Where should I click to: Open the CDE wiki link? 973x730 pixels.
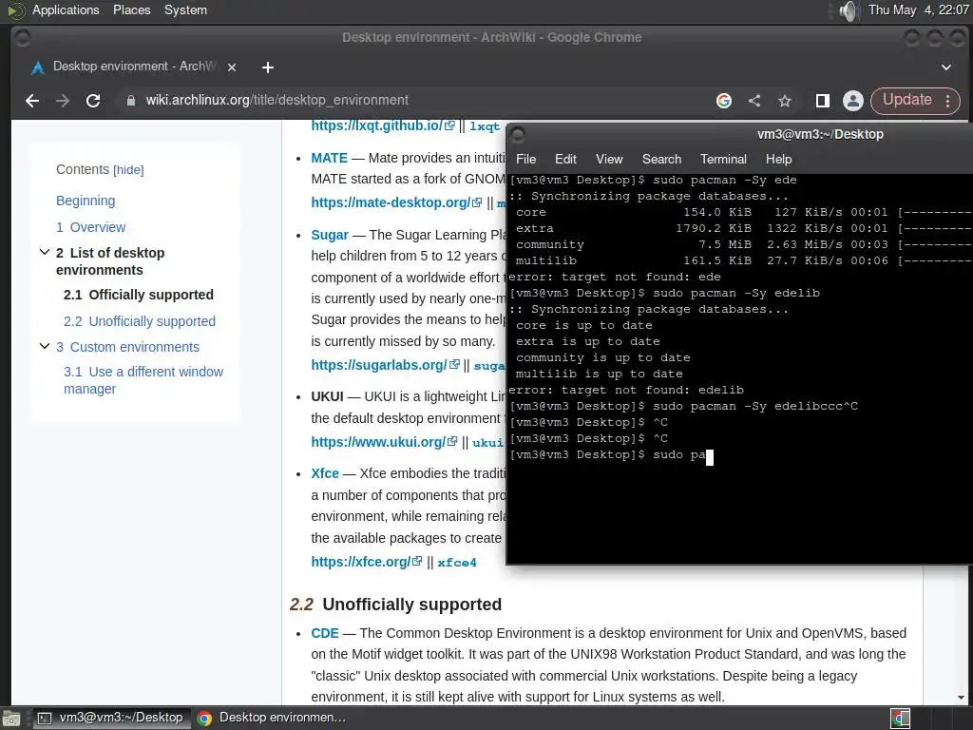click(x=325, y=633)
